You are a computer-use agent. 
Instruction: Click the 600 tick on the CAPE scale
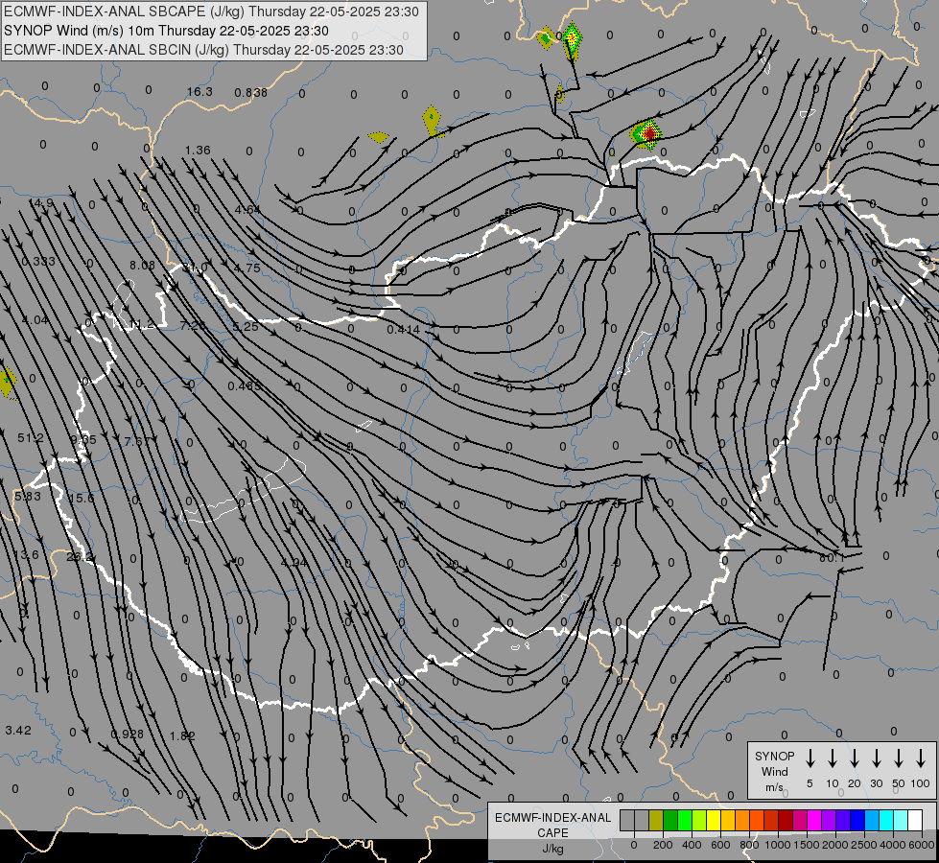[720, 845]
